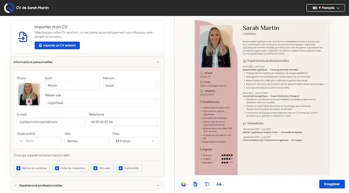Add the Site web field
This screenshot has width=349, height=193.
click(x=102, y=168)
